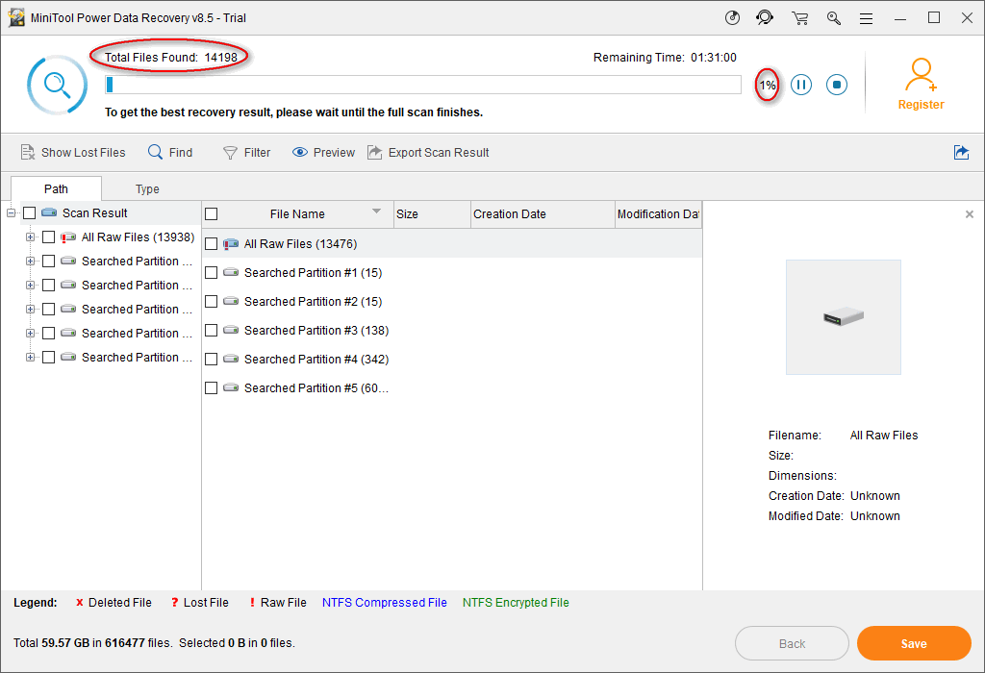Image resolution: width=985 pixels, height=673 pixels.
Task: Check the All Raw Files (13476) row checkbox
Action: point(211,243)
